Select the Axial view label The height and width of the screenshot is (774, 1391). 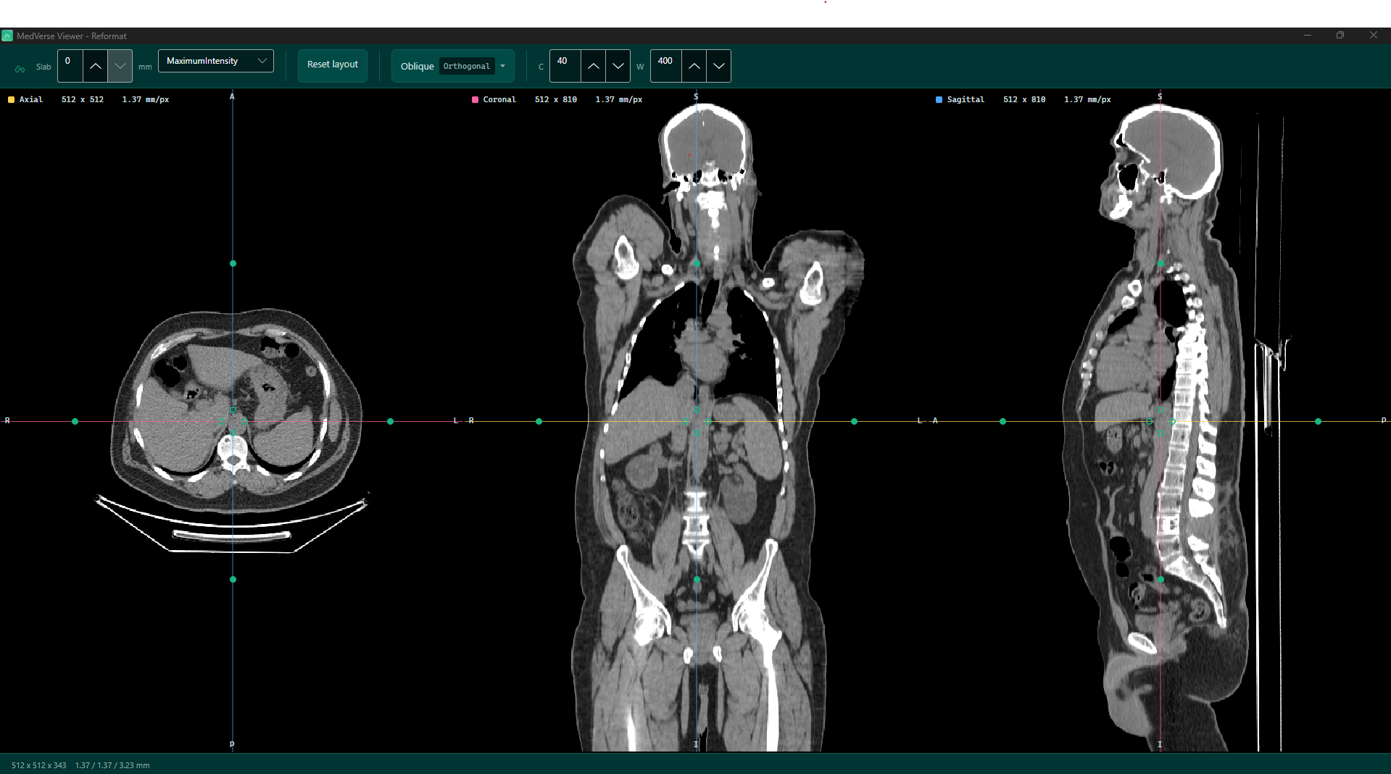(x=31, y=100)
